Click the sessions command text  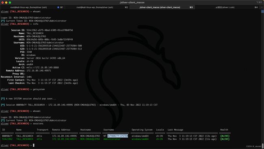pyautogui.click(x=38, y=123)
